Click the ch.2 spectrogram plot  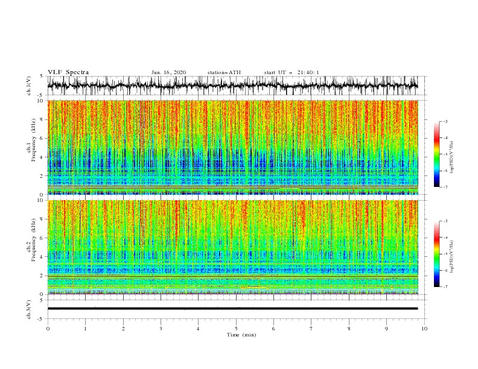point(232,247)
